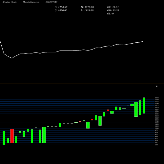Click the 900 price axis label

click(156, 136)
